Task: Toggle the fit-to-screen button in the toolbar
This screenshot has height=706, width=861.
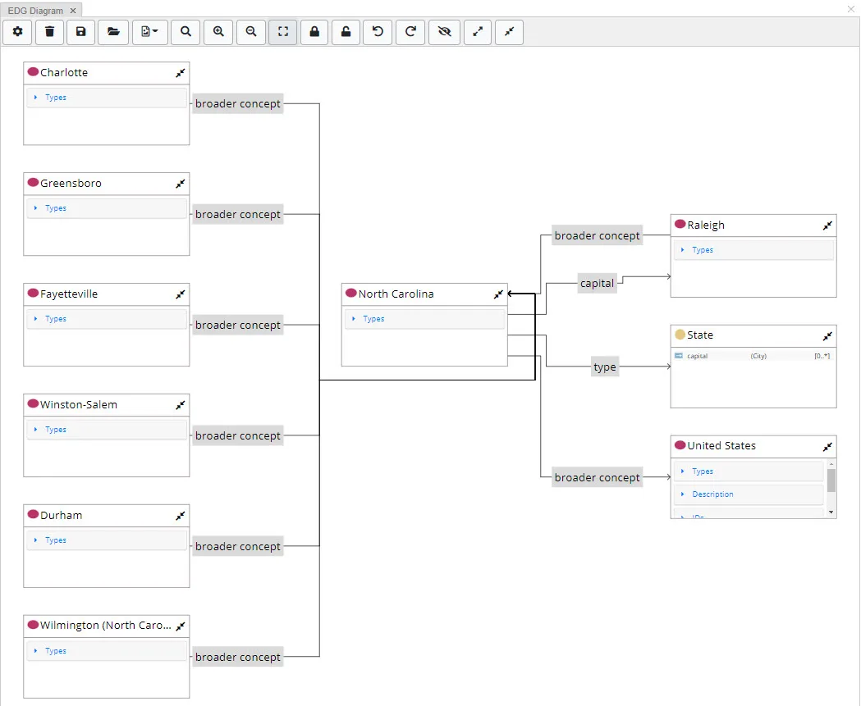Action: point(283,32)
